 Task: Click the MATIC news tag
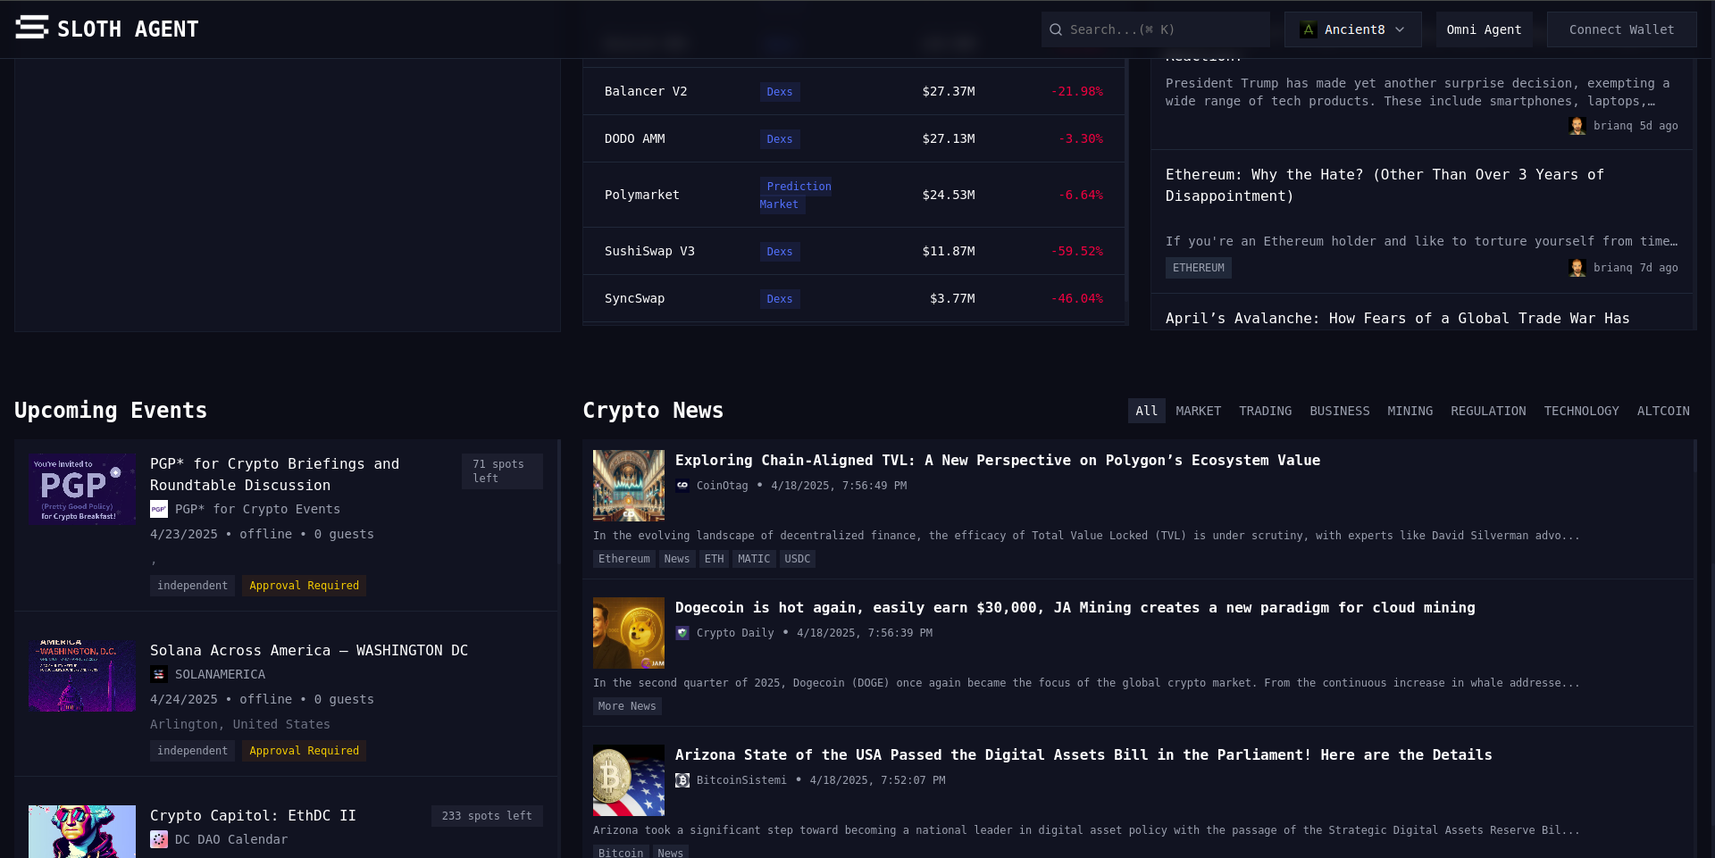click(x=754, y=559)
